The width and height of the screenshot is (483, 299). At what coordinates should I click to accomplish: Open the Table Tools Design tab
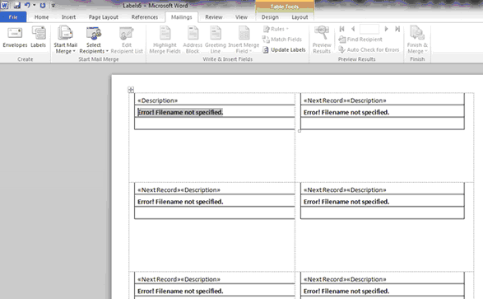point(270,17)
